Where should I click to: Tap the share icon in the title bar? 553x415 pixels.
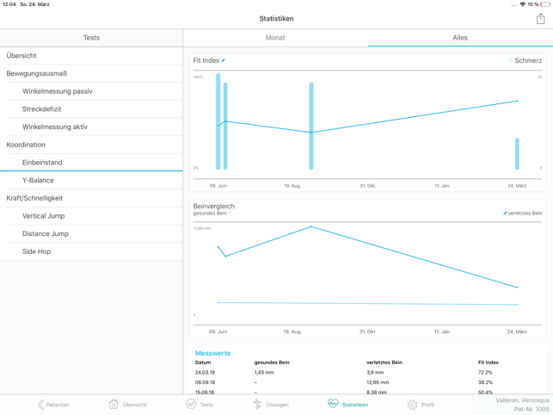coord(540,18)
